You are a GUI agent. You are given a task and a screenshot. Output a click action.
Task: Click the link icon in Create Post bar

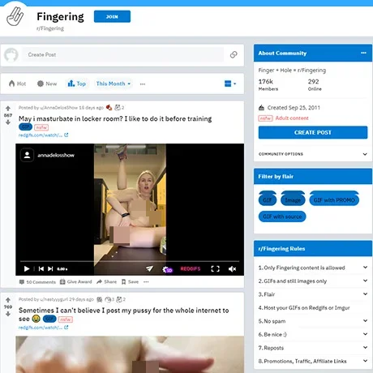(234, 54)
